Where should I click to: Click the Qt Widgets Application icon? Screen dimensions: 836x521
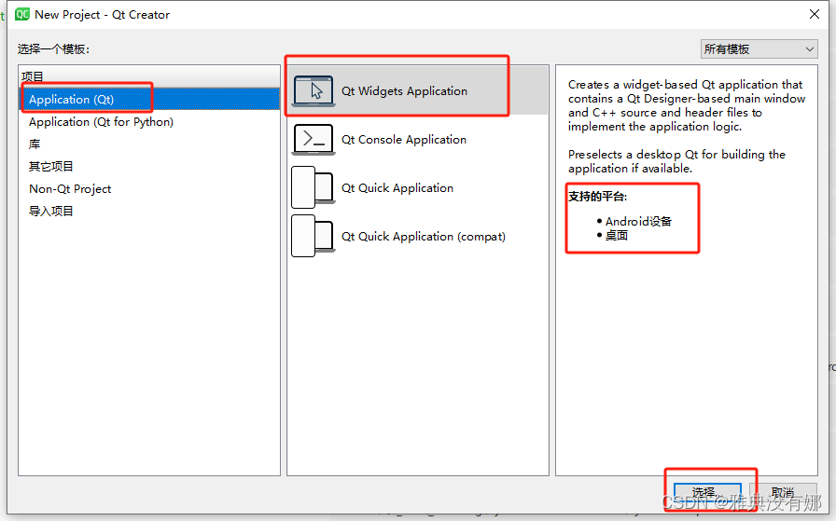(313, 91)
